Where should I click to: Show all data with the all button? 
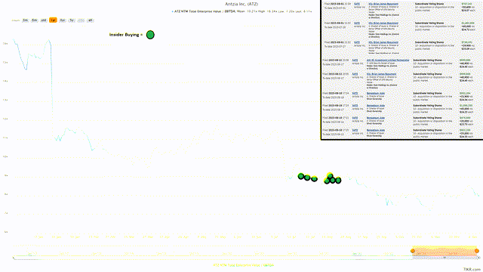pyautogui.click(x=91, y=20)
